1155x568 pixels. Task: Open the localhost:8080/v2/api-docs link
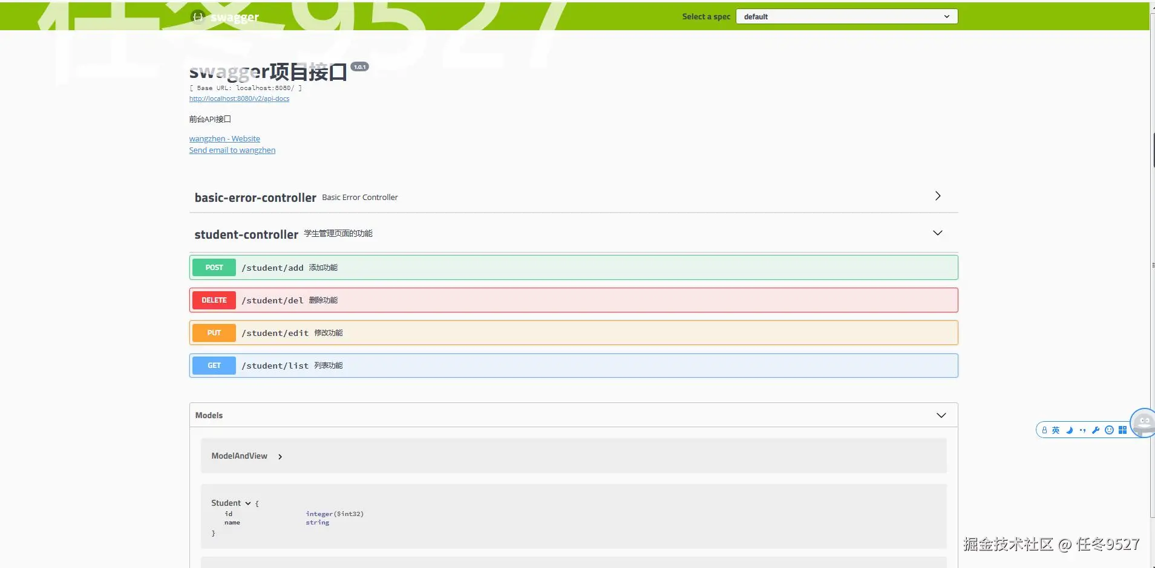point(239,98)
